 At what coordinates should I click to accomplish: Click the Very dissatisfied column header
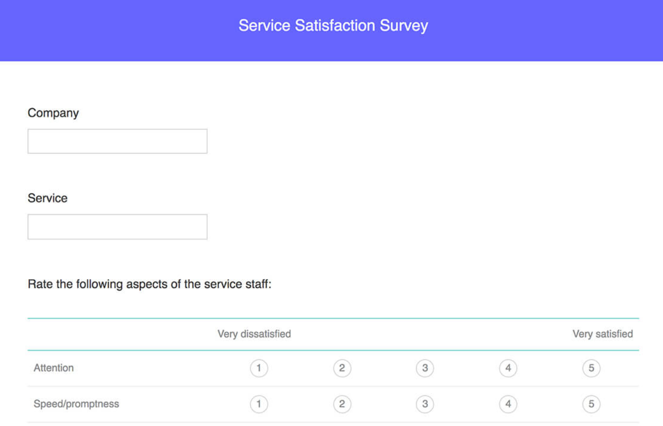coord(254,334)
